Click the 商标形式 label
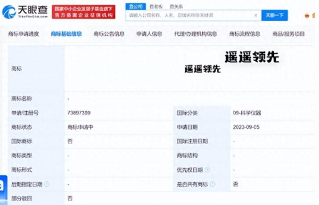Viewport: 319px width, 205px height. (22, 170)
